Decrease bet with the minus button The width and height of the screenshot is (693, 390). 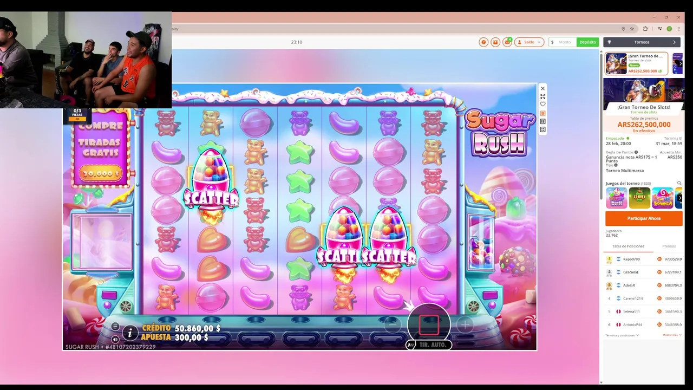tap(392, 324)
